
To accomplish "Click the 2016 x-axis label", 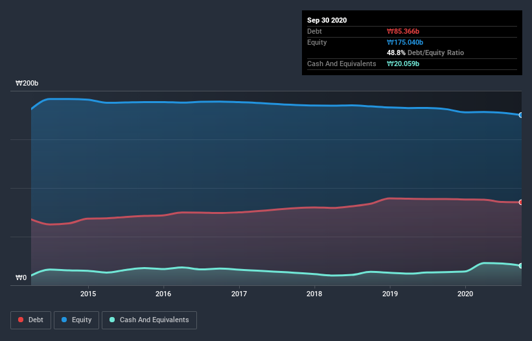I will (163, 294).
